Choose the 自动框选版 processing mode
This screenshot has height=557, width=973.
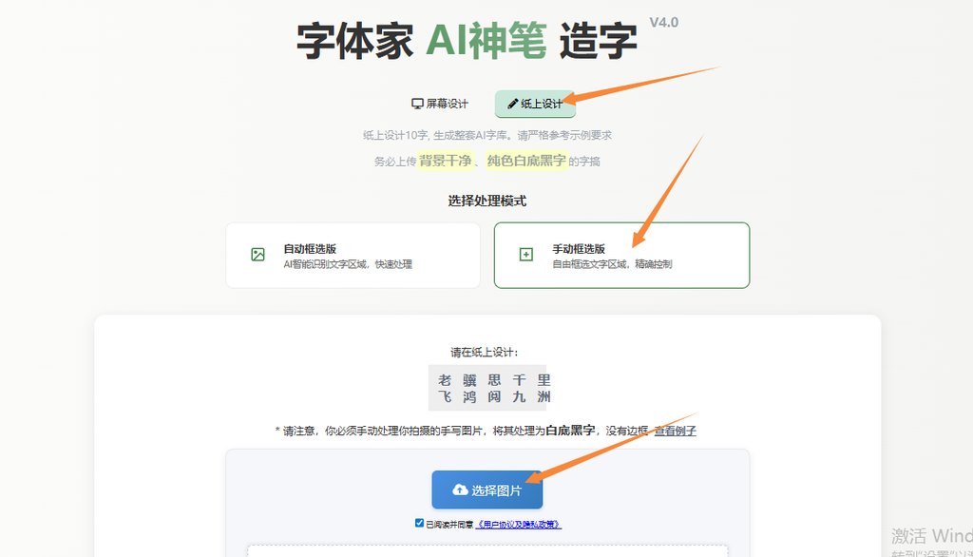[353, 256]
